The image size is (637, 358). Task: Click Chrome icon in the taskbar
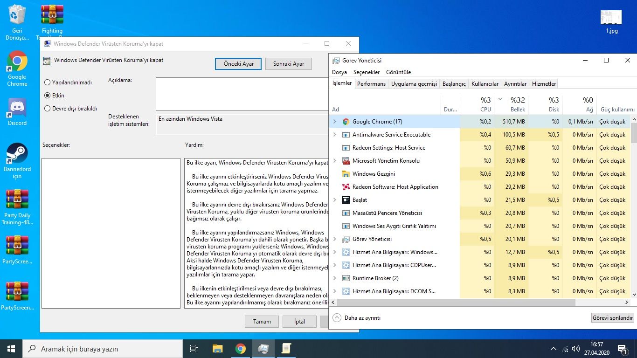click(241, 349)
